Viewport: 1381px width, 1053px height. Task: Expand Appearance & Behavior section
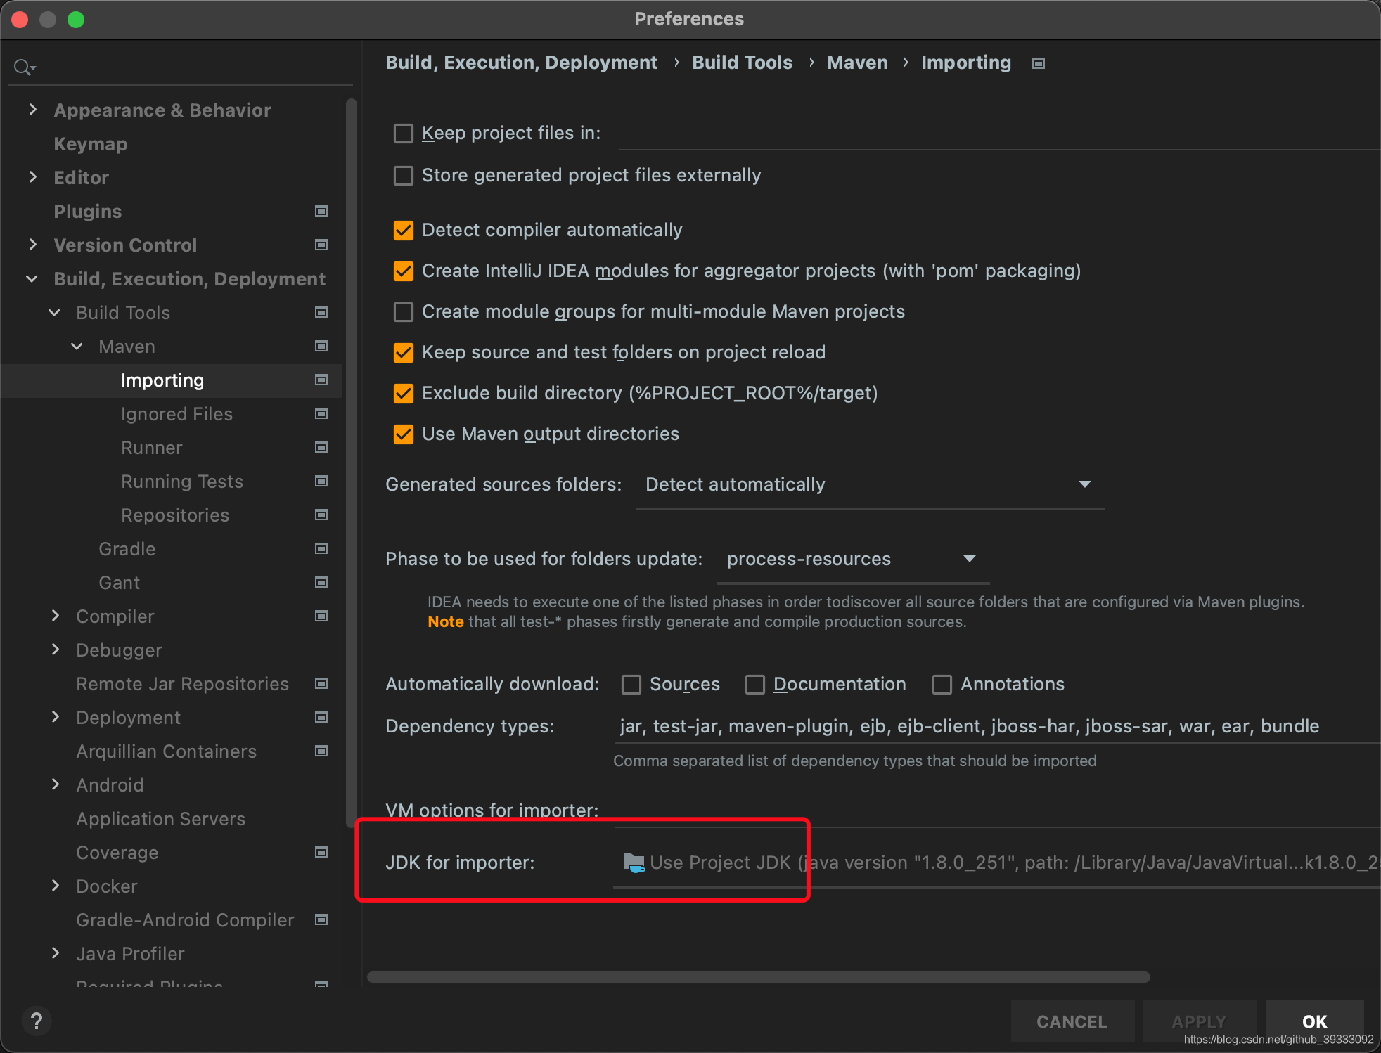point(32,110)
